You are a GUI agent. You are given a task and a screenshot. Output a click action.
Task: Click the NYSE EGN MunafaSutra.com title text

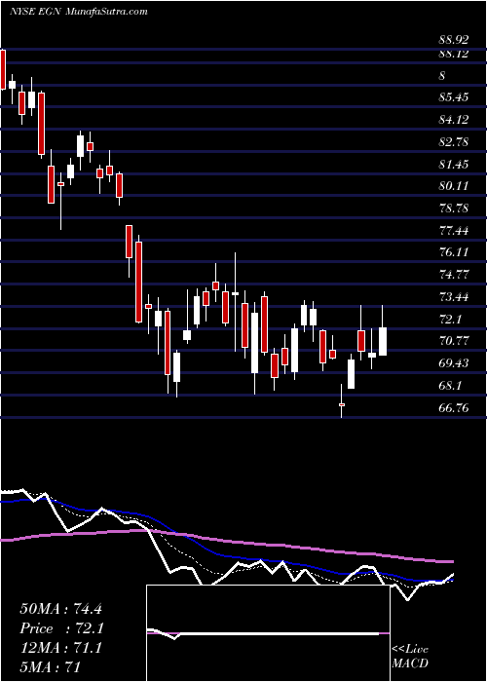pos(79,12)
